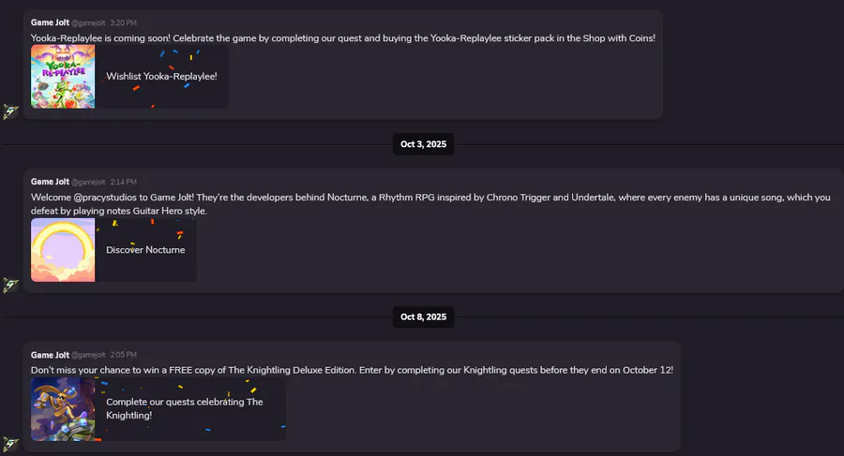Click the 2:05 PM message timestamp
The width and height of the screenshot is (844, 456).
[x=123, y=356]
